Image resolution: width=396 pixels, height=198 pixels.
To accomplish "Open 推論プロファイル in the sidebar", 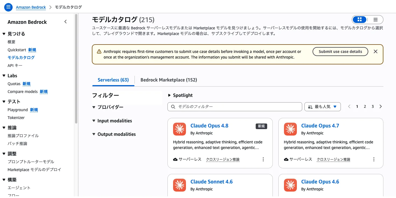I will click(23, 136).
